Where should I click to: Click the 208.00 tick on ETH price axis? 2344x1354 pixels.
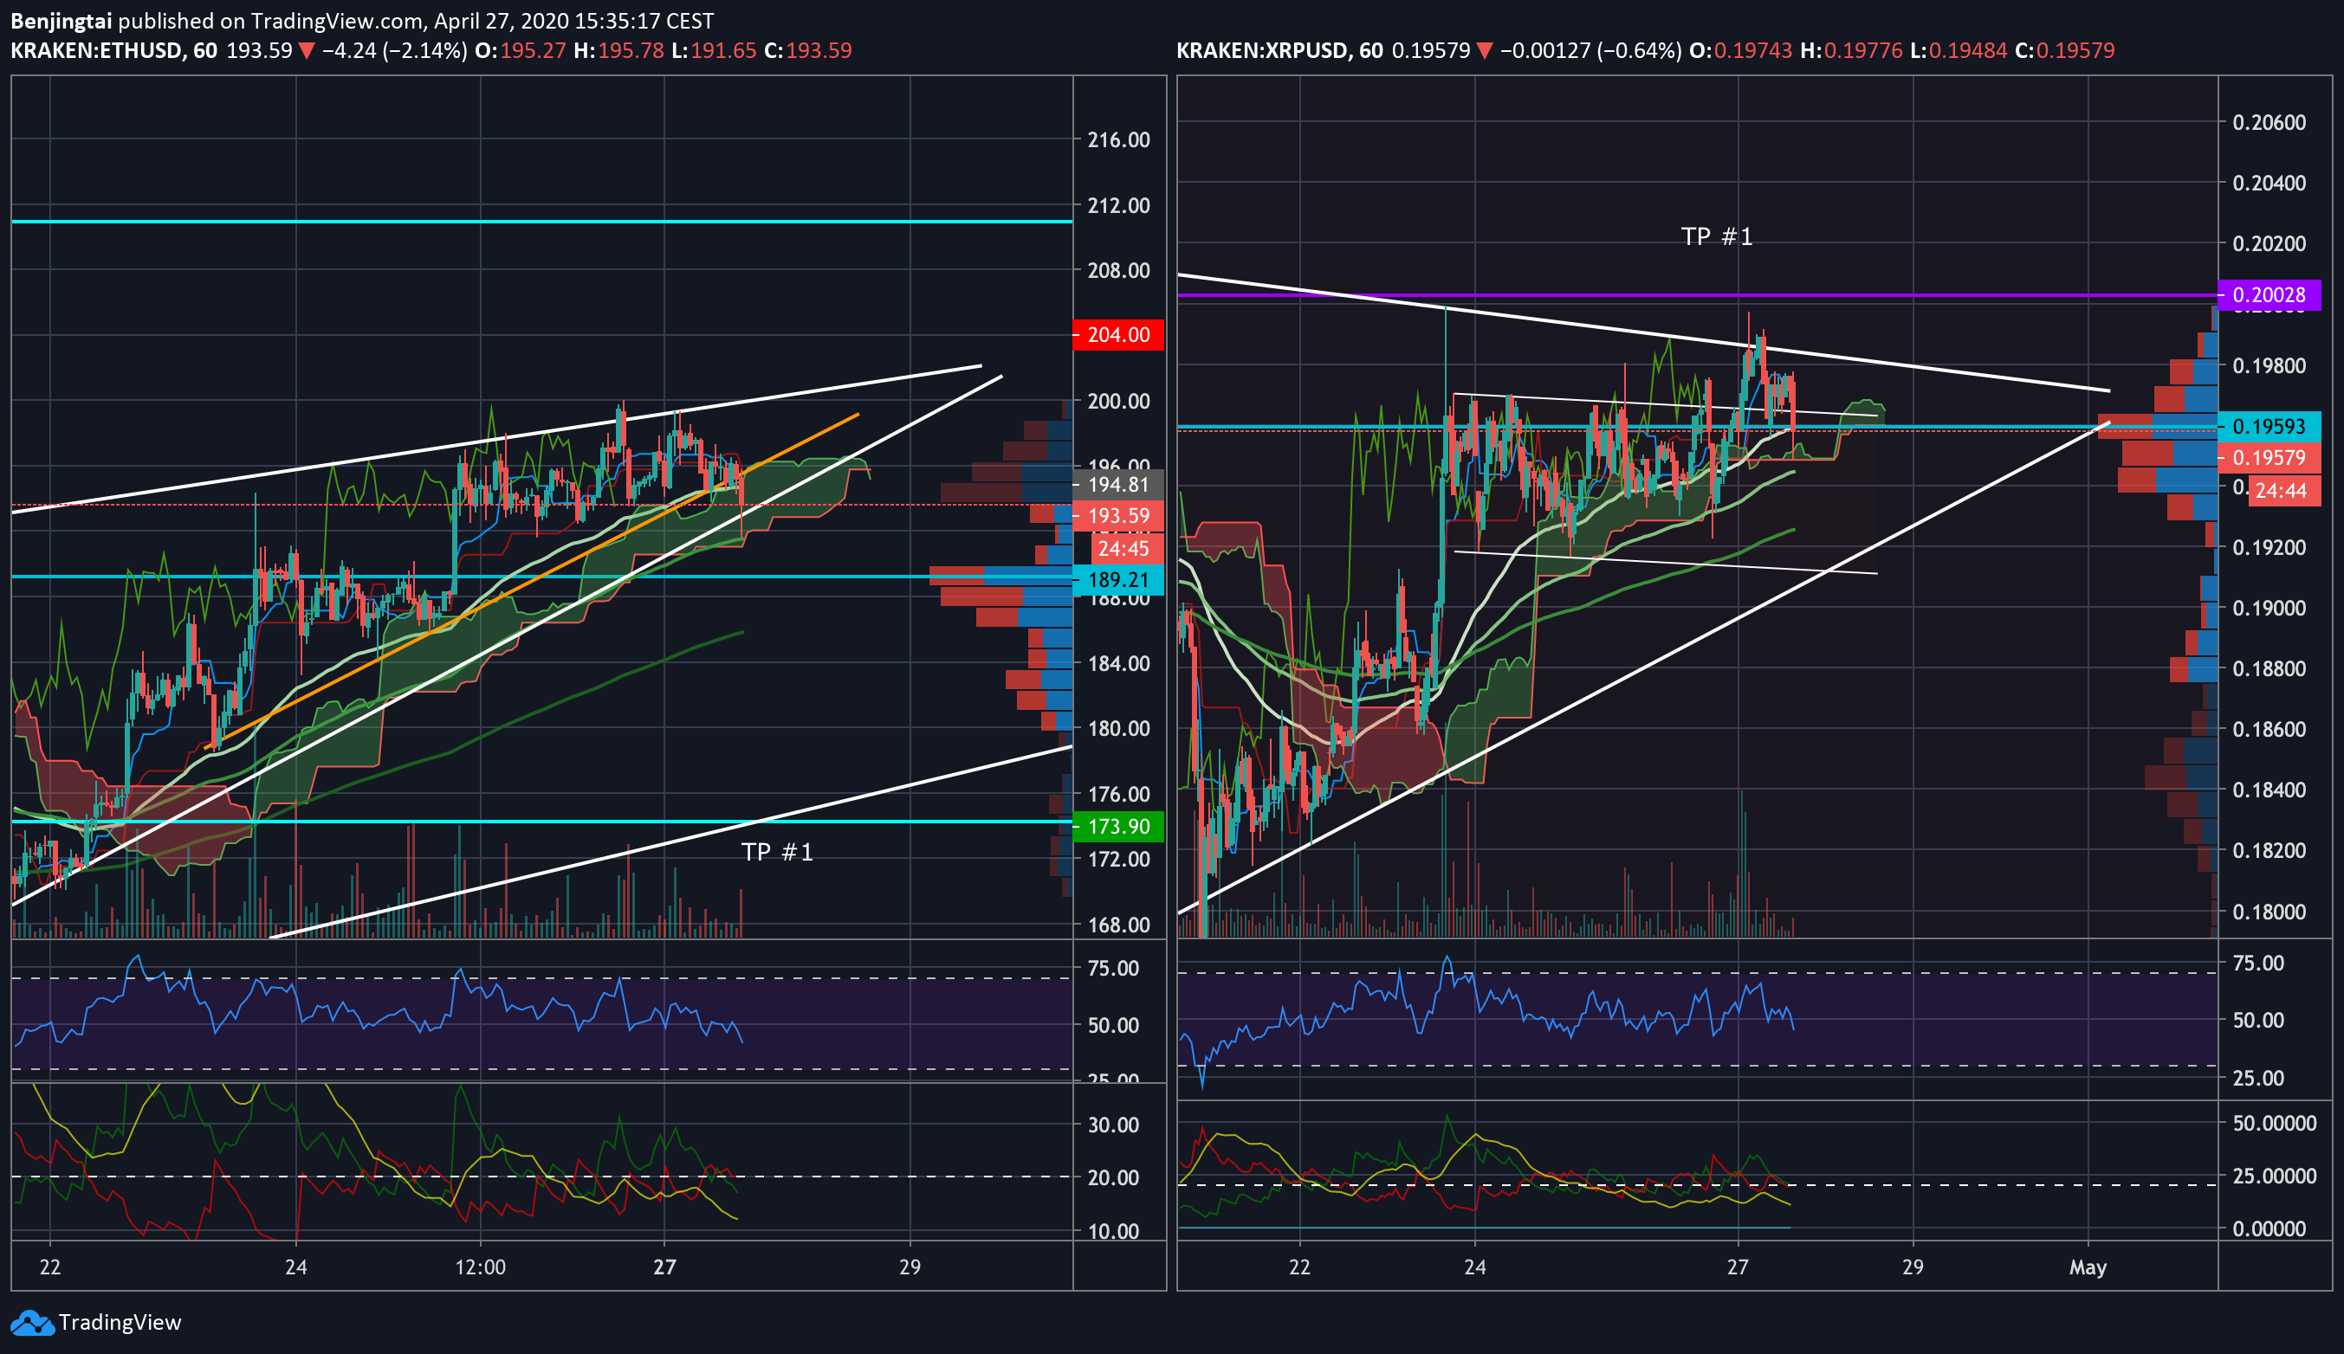coord(1118,270)
